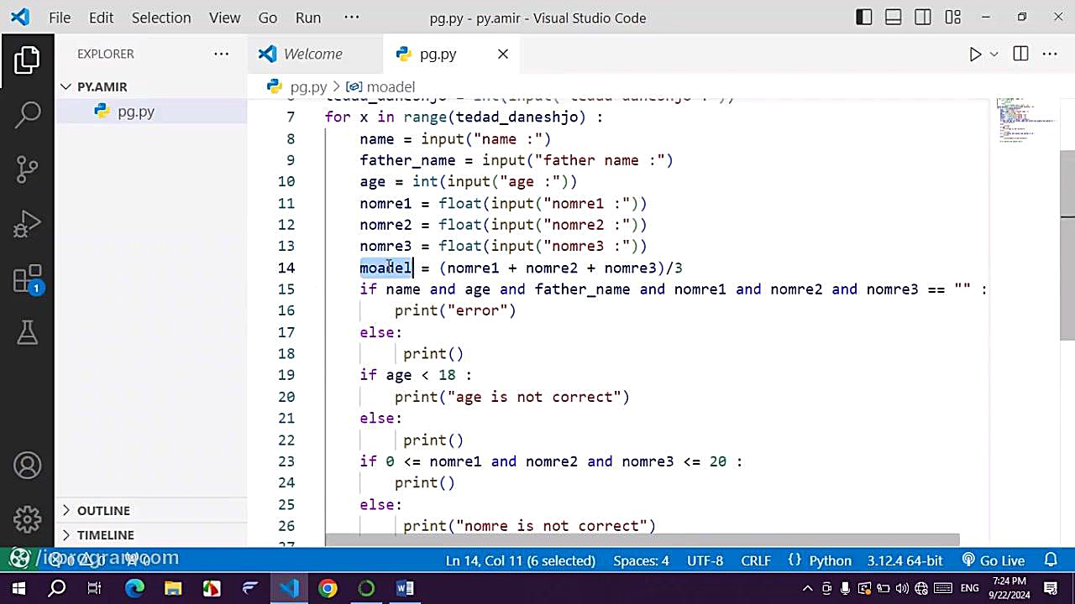Select interpreter 3.12.4 64-bit
Image resolution: width=1075 pixels, height=604 pixels.
coord(905,560)
